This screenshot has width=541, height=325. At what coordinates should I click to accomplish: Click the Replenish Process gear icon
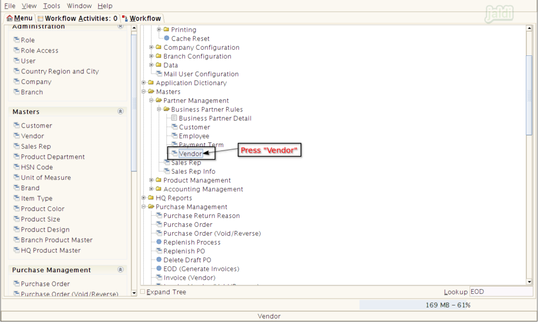(159, 242)
